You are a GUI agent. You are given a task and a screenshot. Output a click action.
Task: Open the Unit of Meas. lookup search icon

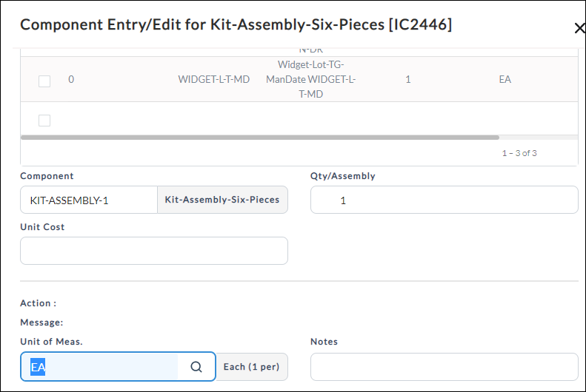196,367
